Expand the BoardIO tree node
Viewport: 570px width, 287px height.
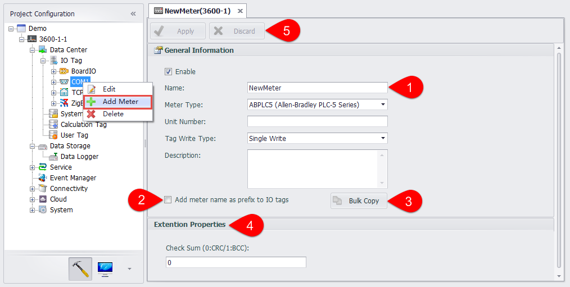click(x=53, y=71)
